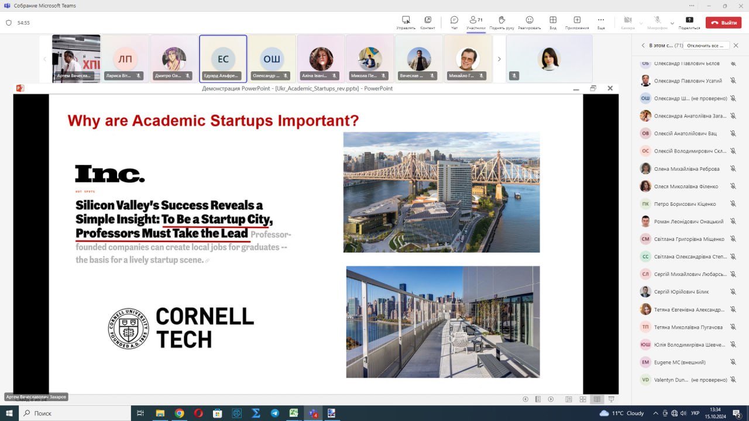Image resolution: width=749 pixels, height=421 pixels.
Task: Open the Apps (Приложения) icon
Action: [x=577, y=22]
